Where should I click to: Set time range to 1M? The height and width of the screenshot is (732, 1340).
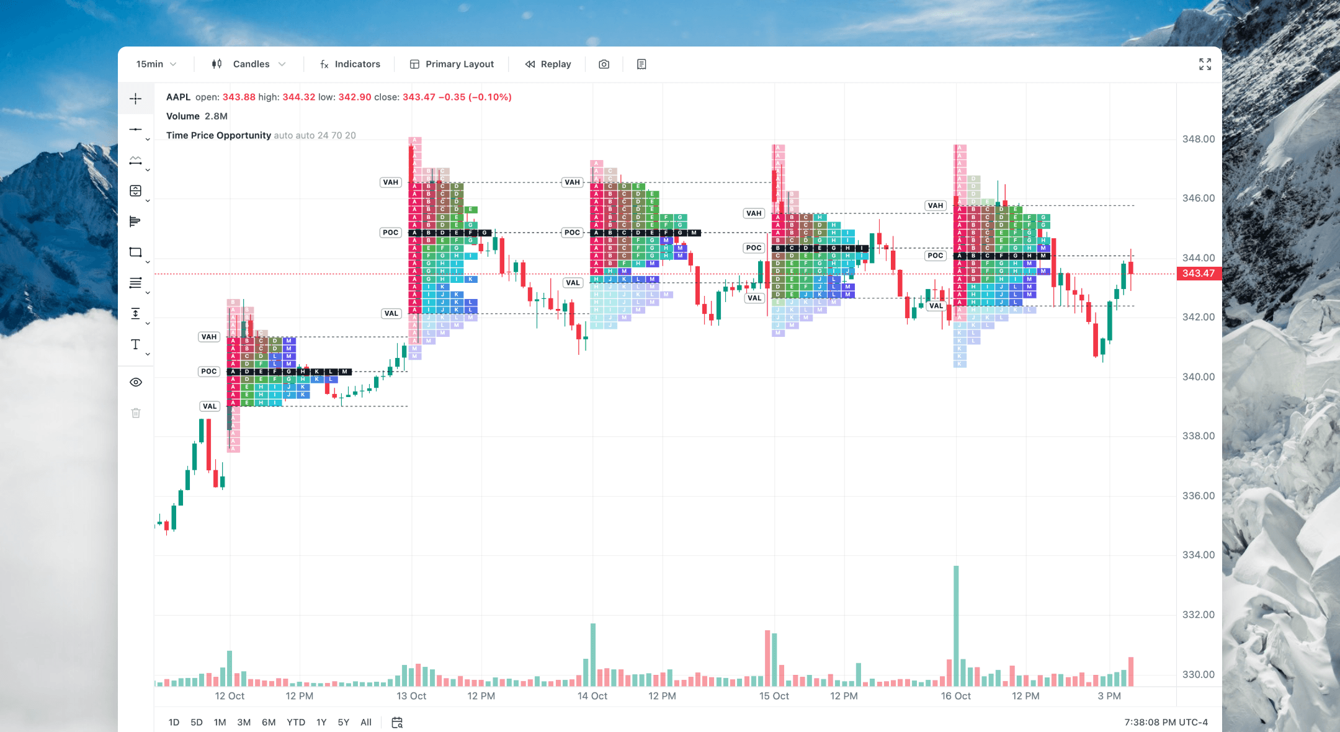tap(220, 722)
